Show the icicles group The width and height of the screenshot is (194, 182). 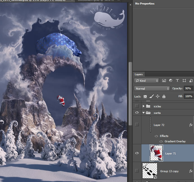(137, 106)
